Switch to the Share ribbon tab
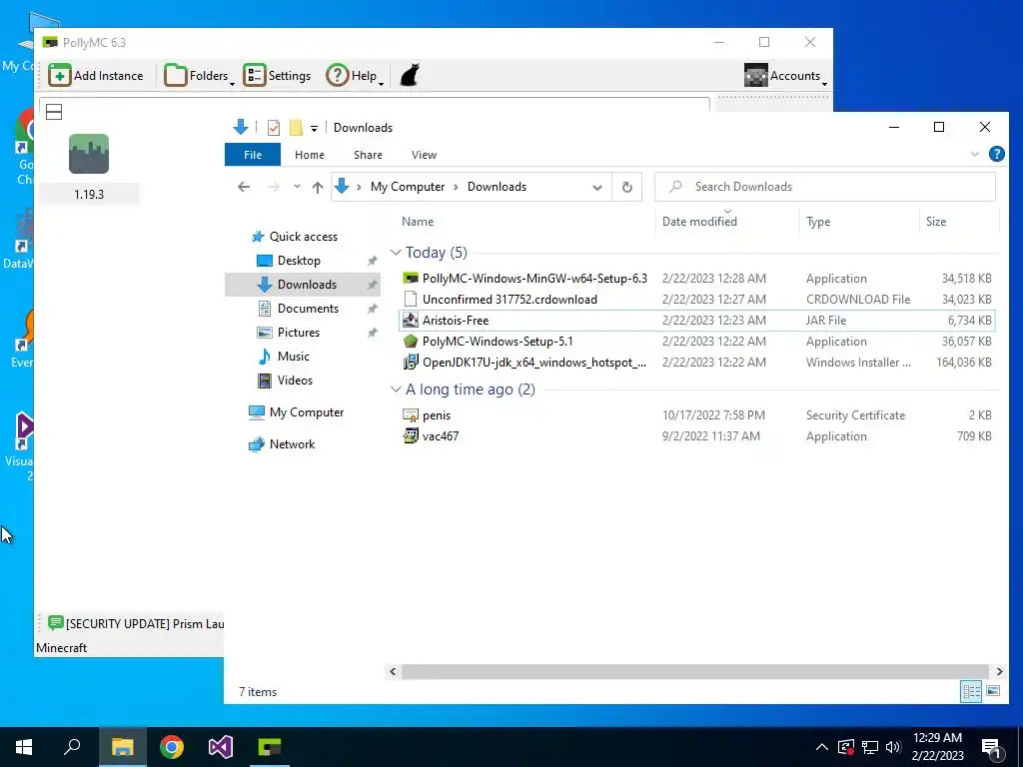1023x767 pixels. tap(368, 155)
